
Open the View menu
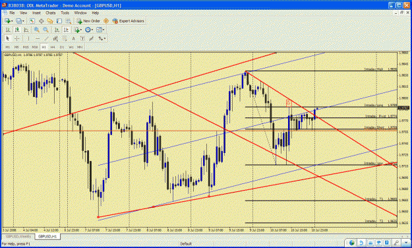pyautogui.click(x=23, y=13)
